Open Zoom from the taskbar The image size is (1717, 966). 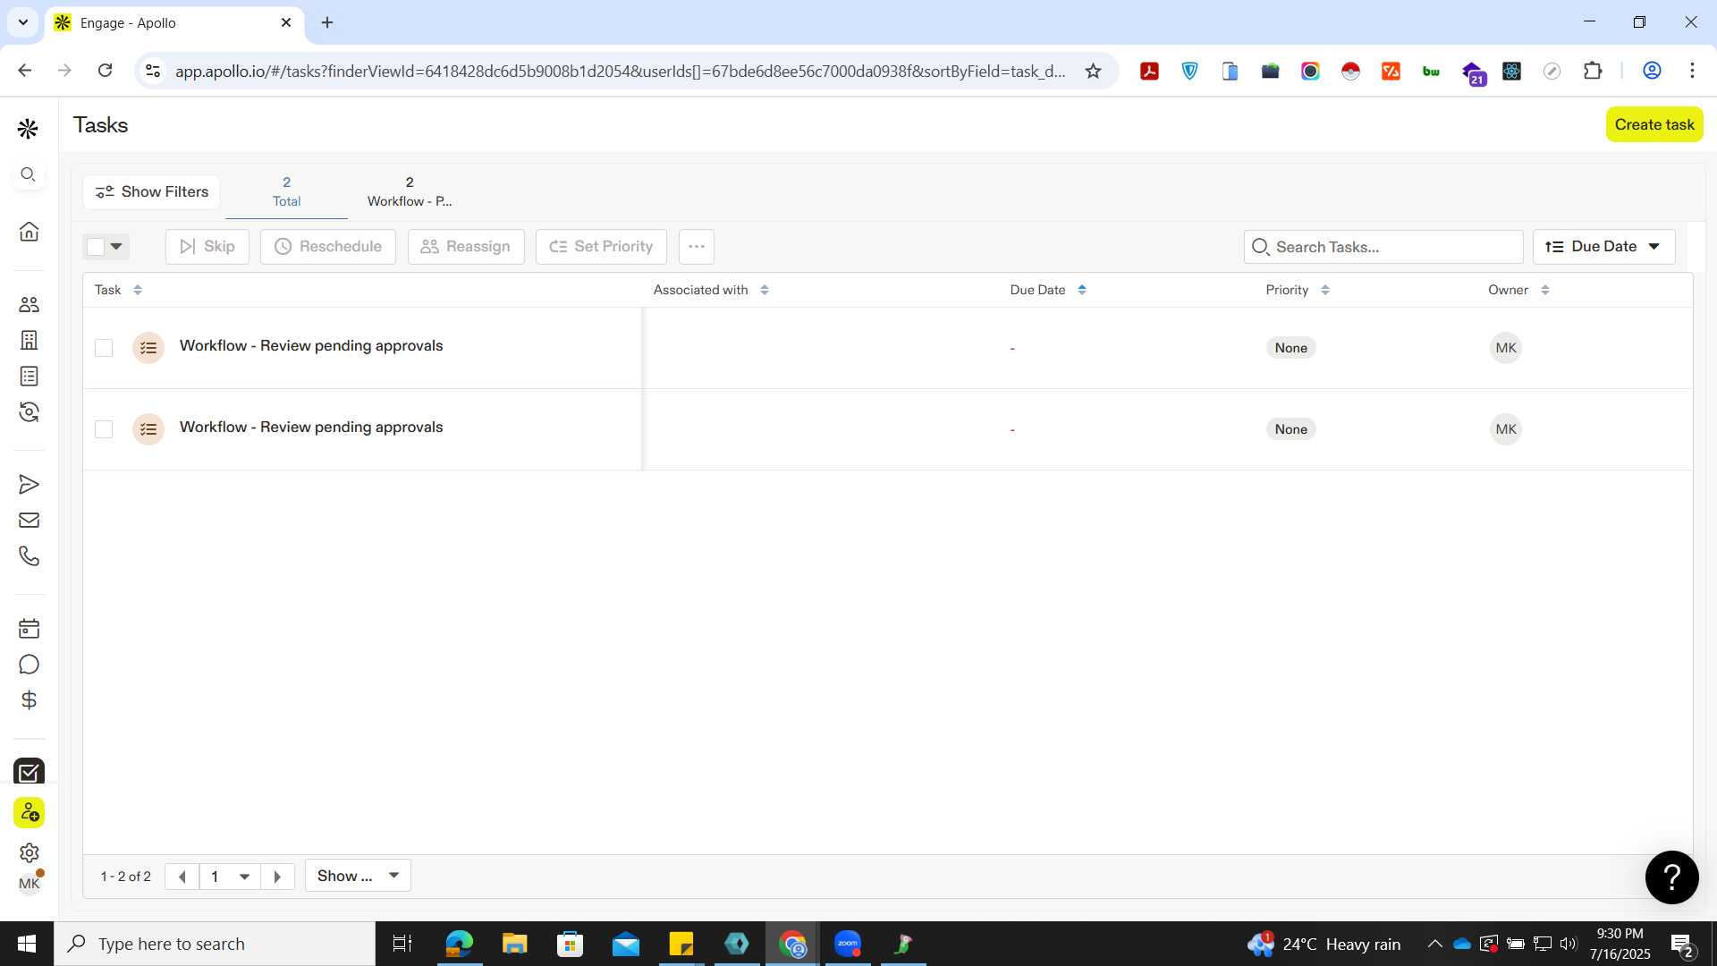[848, 944]
